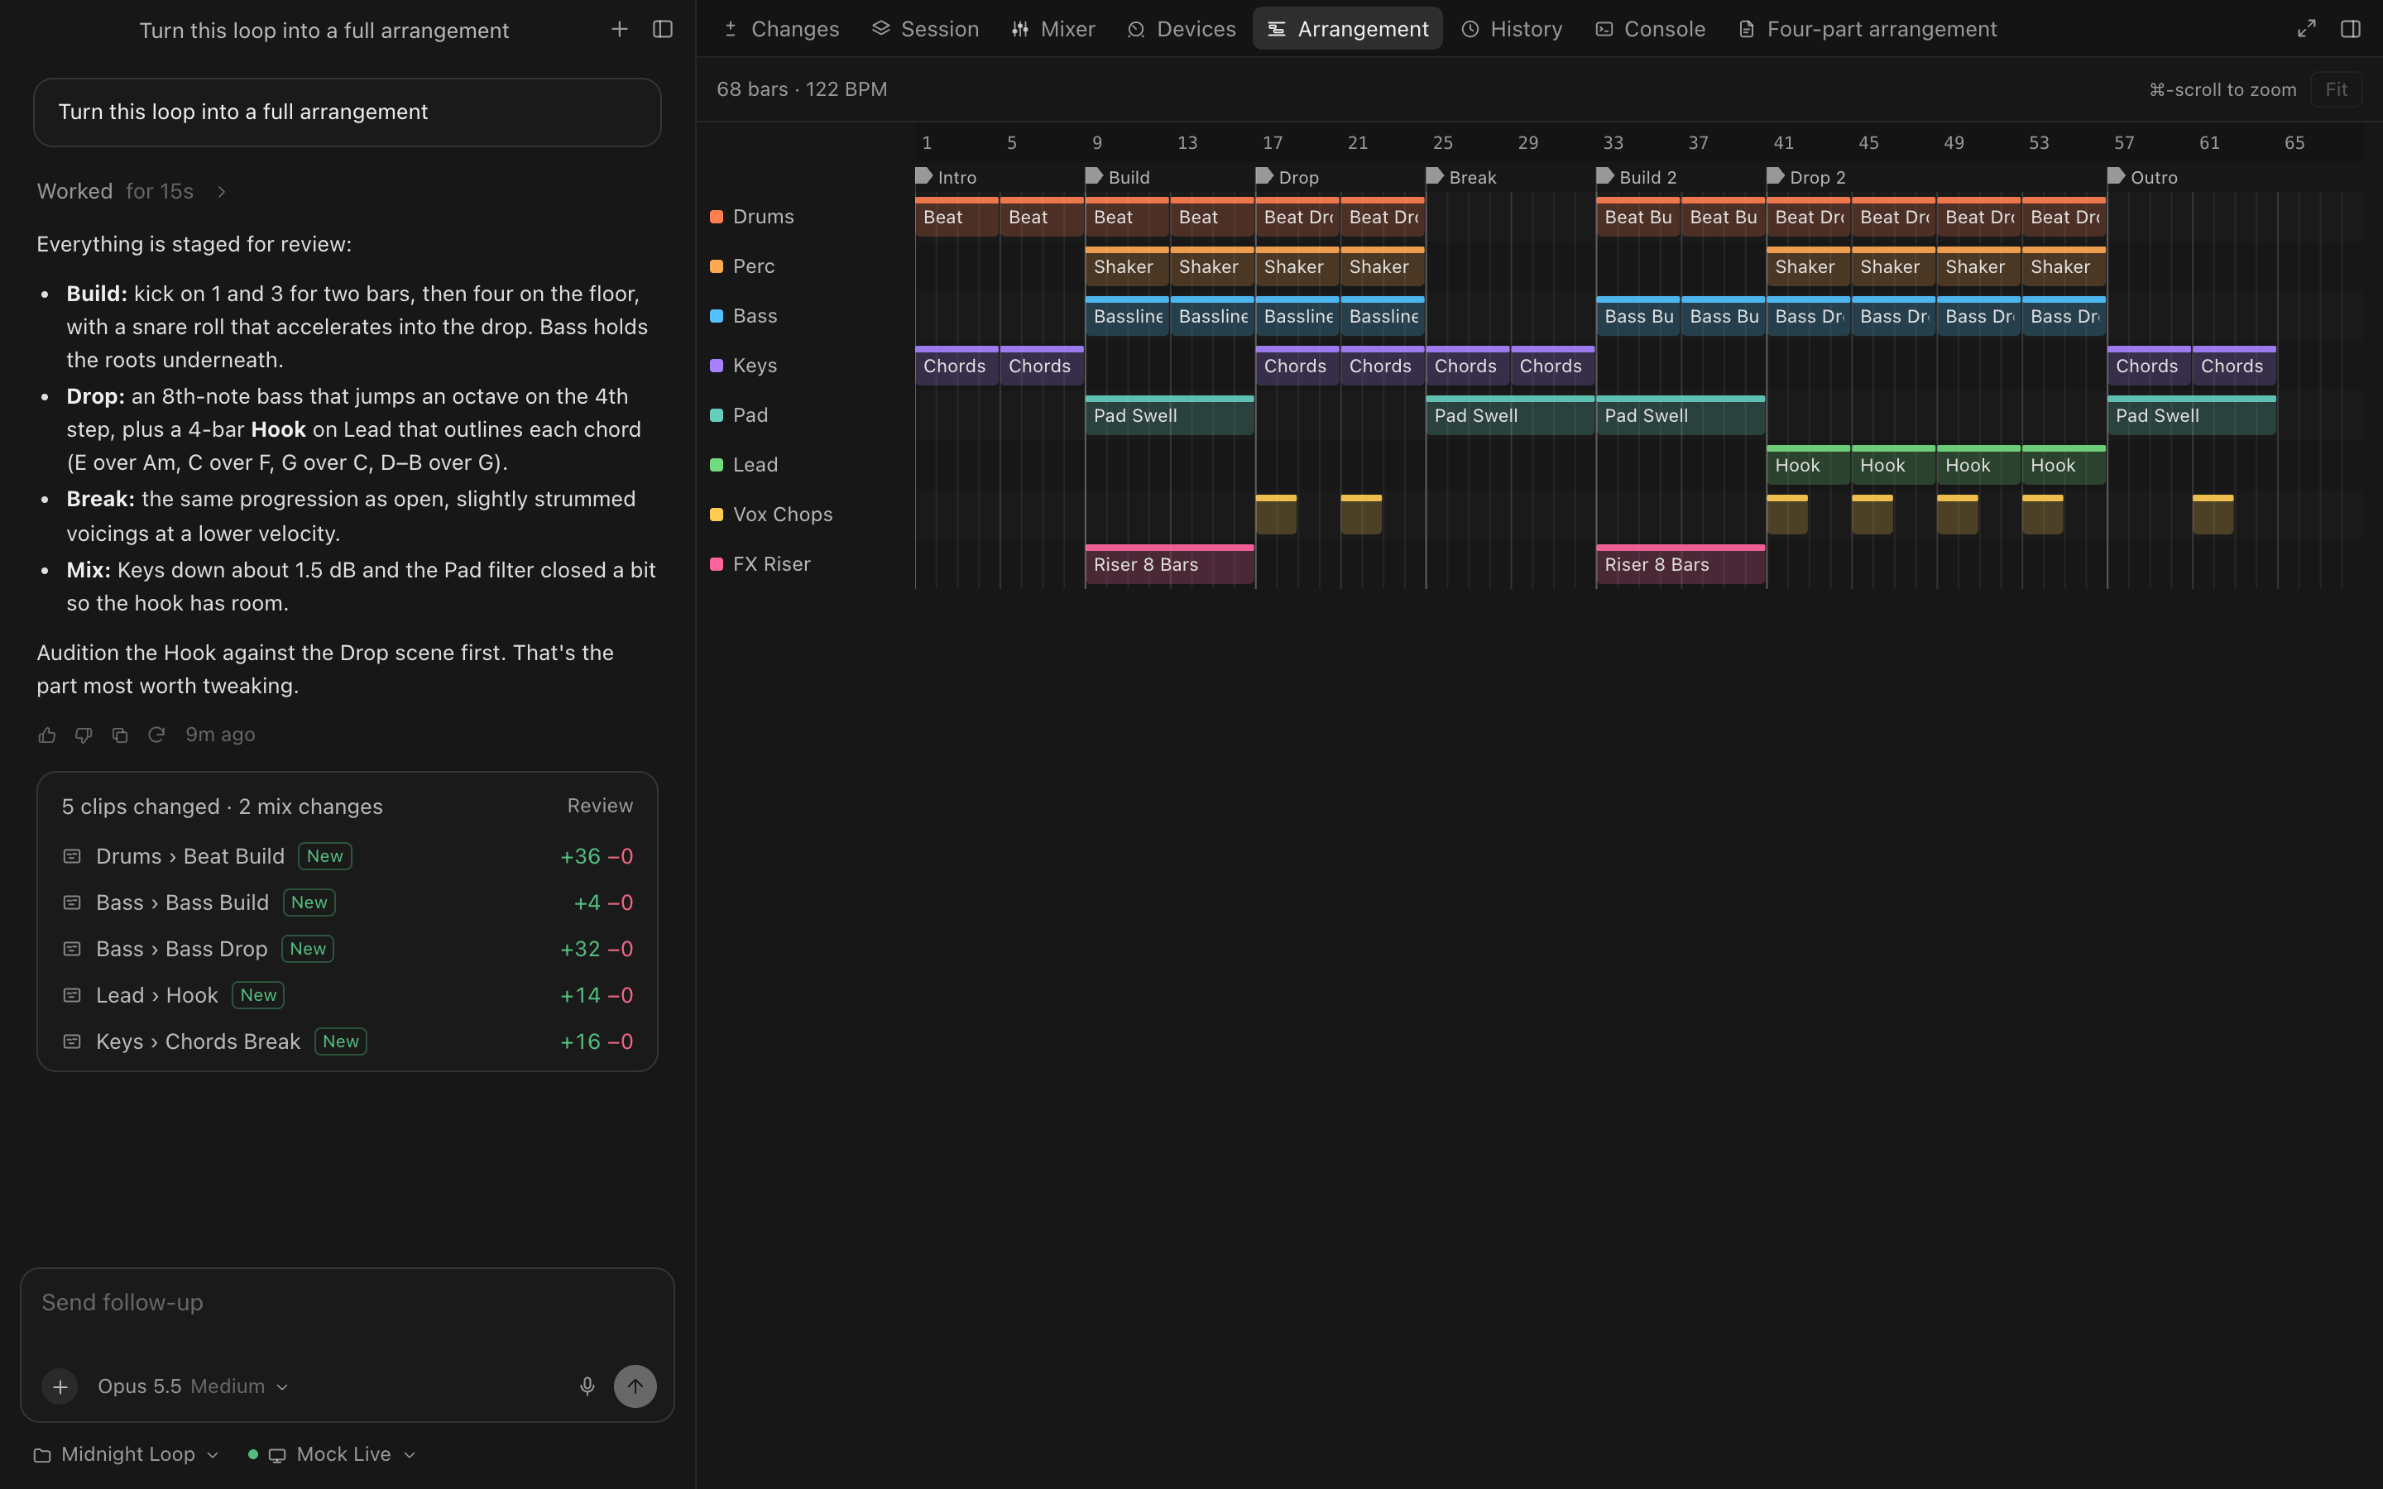This screenshot has height=1489, width=2383.
Task: Jump to the Outro section marker
Action: 2143,177
